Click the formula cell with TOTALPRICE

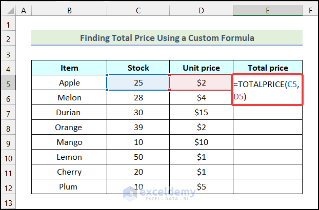point(267,90)
